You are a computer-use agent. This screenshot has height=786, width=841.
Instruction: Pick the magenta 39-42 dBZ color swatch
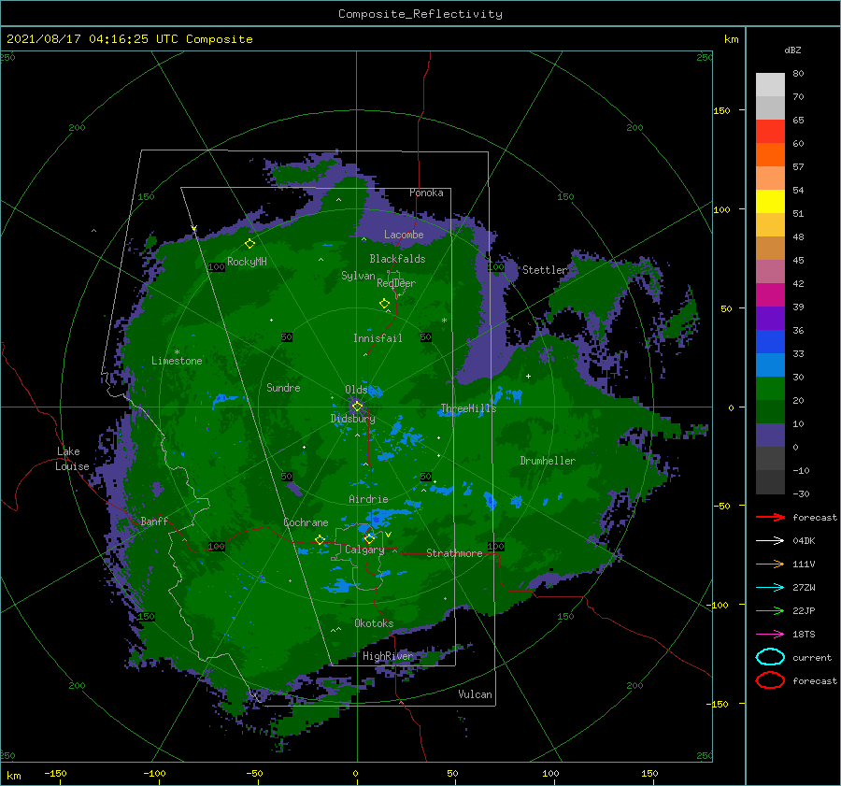tap(770, 295)
